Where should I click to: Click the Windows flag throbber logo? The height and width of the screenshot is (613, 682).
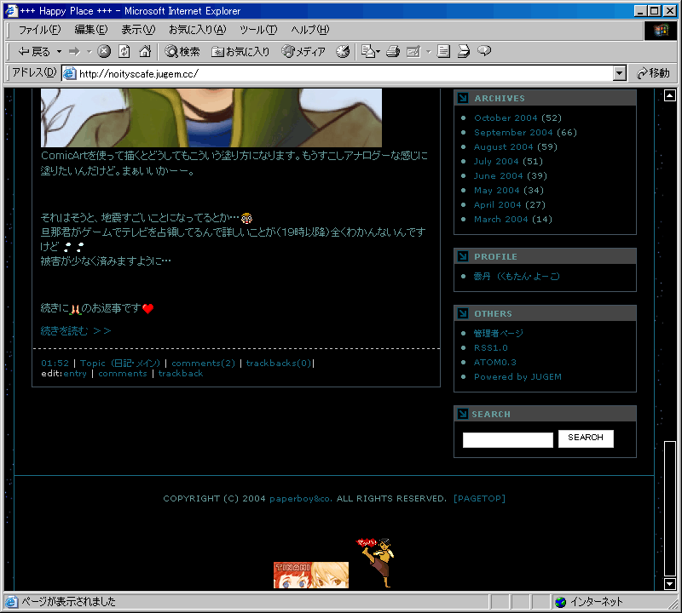[660, 31]
